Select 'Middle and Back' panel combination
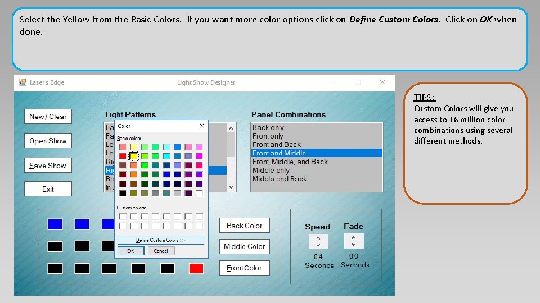Screen dimensions: 540x303 point(317,179)
